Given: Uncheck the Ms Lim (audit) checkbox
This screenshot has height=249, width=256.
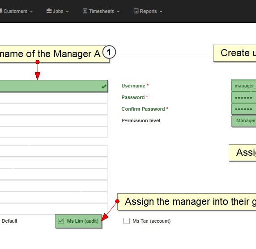Looking at the screenshot, I should [61, 221].
